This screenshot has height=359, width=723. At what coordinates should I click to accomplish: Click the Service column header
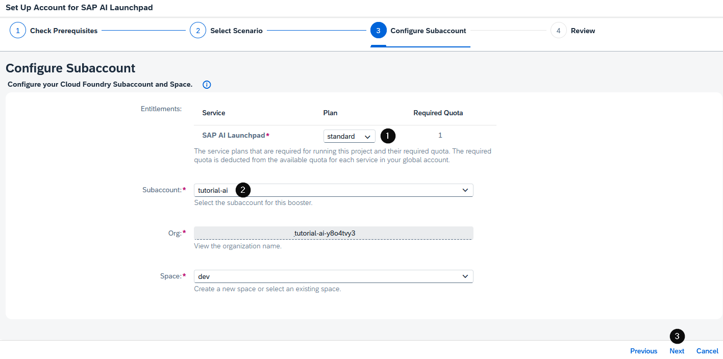point(214,113)
